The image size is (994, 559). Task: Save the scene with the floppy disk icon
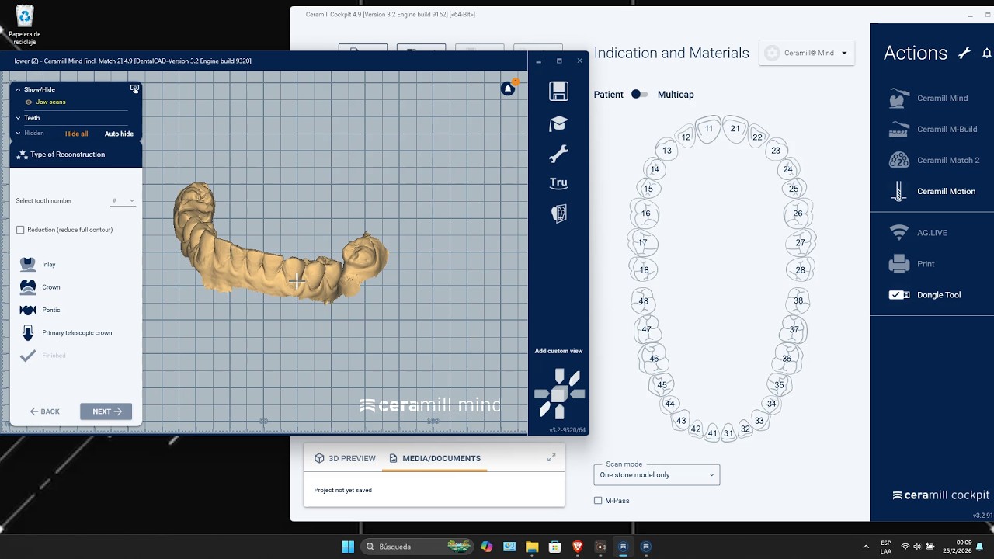[x=558, y=91]
